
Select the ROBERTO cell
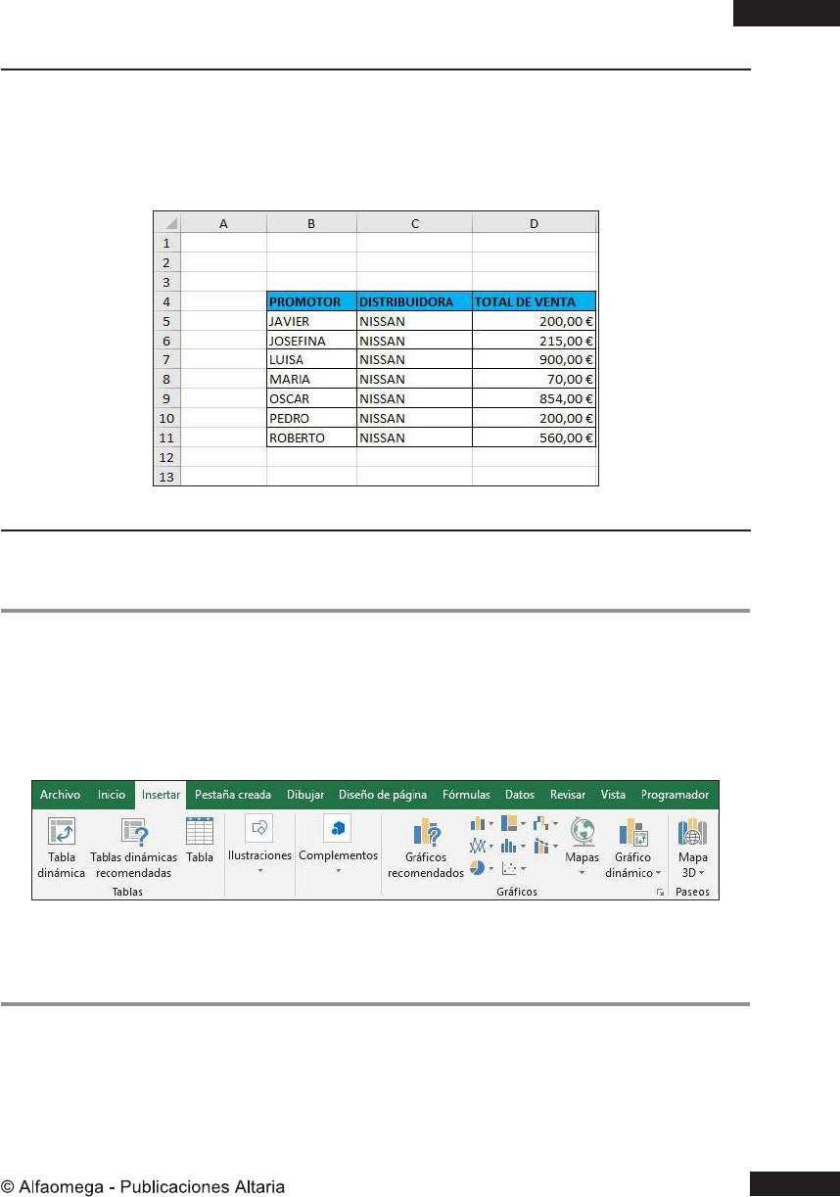(x=311, y=437)
